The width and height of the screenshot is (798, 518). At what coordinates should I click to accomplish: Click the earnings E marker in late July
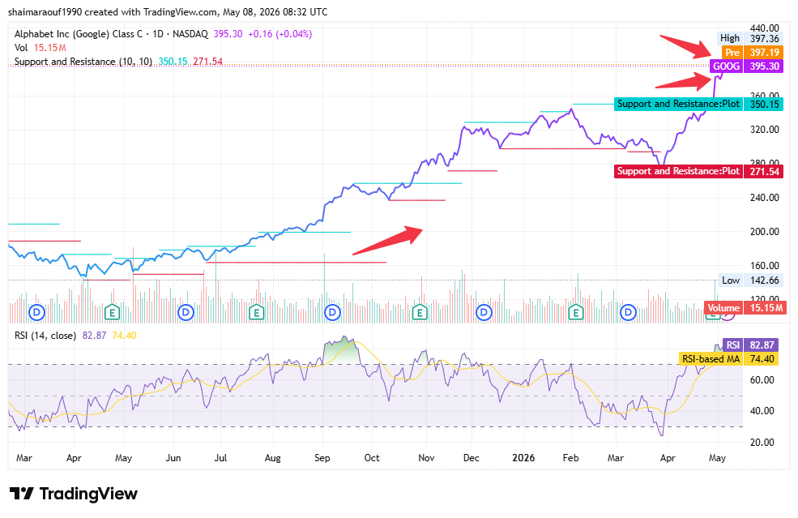[257, 312]
